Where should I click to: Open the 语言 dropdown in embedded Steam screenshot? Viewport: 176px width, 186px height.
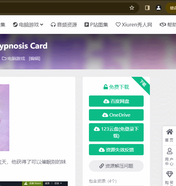[x=58, y=184]
